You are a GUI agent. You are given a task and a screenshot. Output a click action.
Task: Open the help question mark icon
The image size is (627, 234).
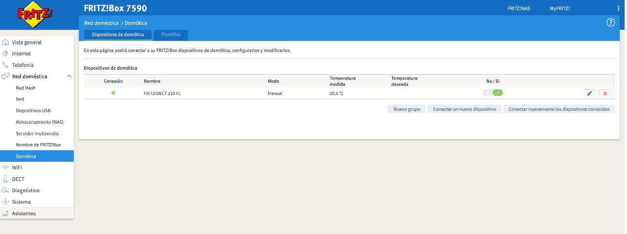[611, 23]
